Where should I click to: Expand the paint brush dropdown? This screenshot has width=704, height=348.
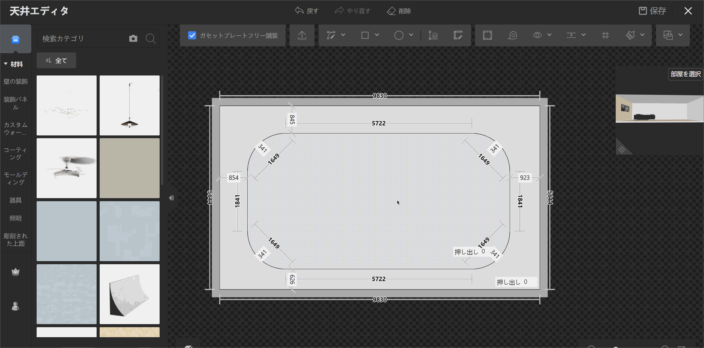coord(642,35)
